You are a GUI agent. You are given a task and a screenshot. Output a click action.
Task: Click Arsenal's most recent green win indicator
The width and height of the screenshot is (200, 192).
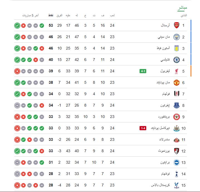pos(17,26)
